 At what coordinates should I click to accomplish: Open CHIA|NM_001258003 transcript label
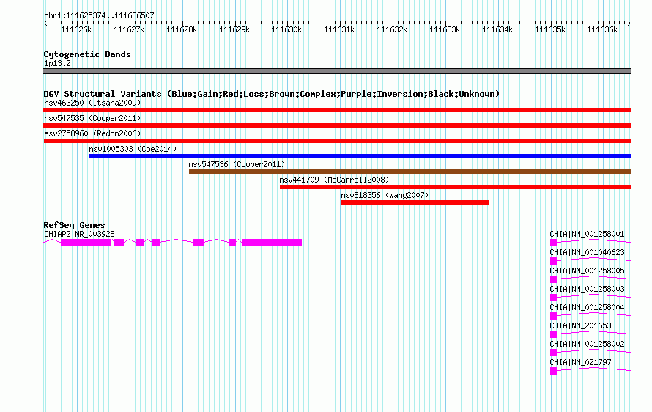587,290
